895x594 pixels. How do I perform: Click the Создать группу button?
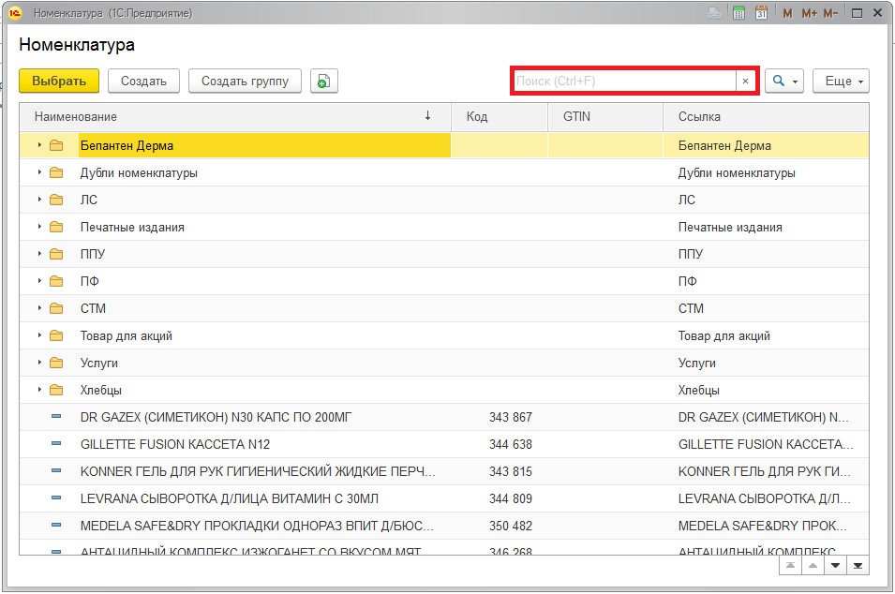245,82
